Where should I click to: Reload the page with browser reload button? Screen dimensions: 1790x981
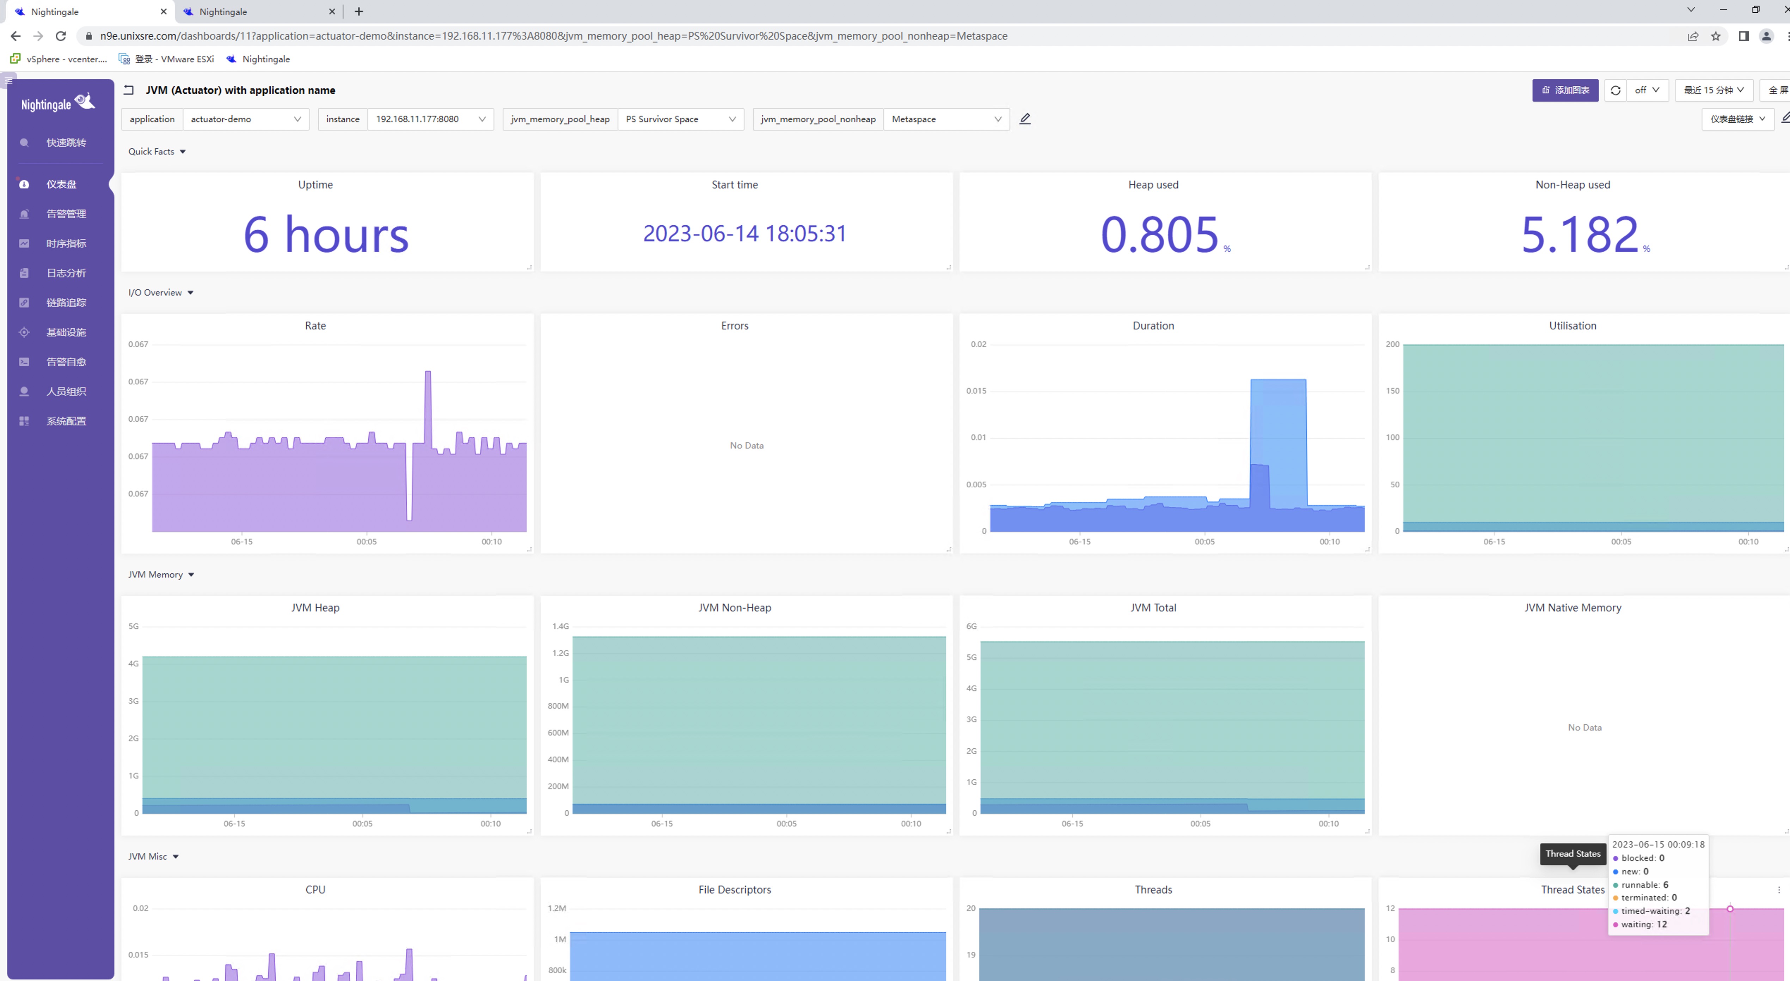[61, 36]
